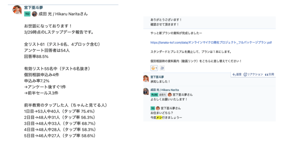
Task: Click the small avatar next to 返信元 label
Action: tap(170, 95)
